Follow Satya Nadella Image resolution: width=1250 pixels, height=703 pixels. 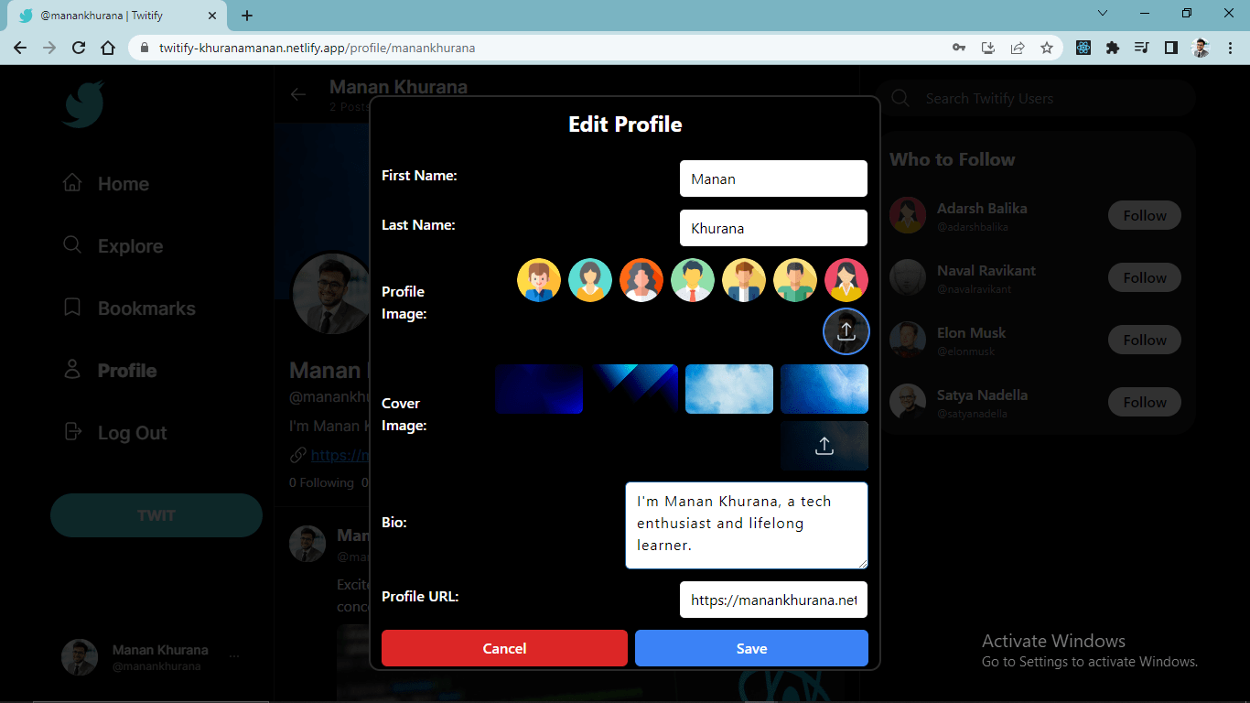coord(1144,401)
